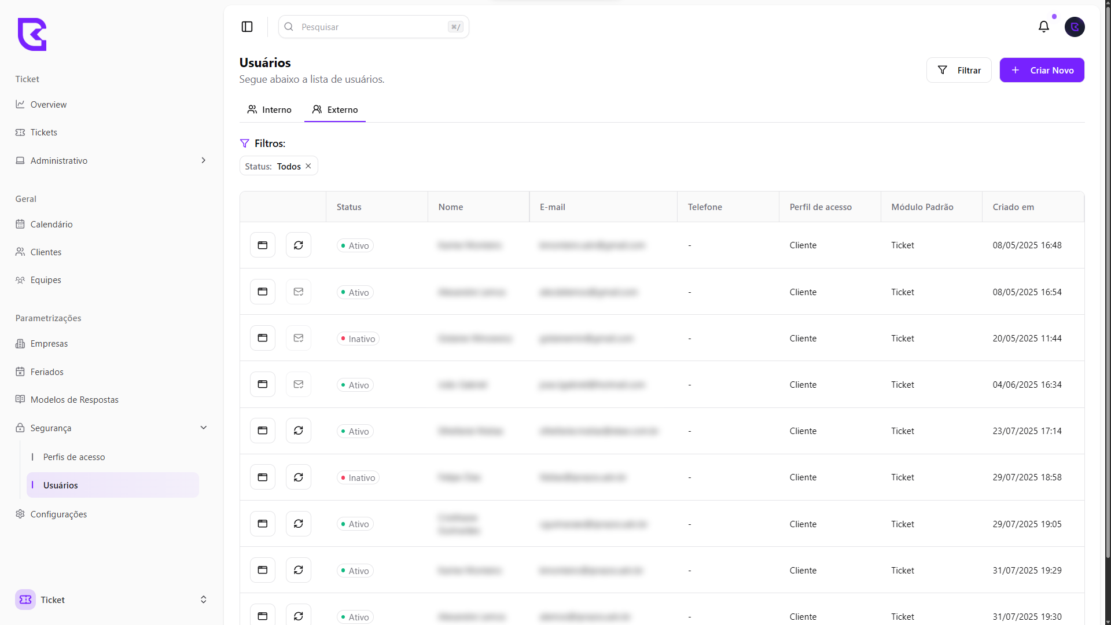Open Perfis de acesso in the sidebar
The height and width of the screenshot is (625, 1111).
coord(74,457)
